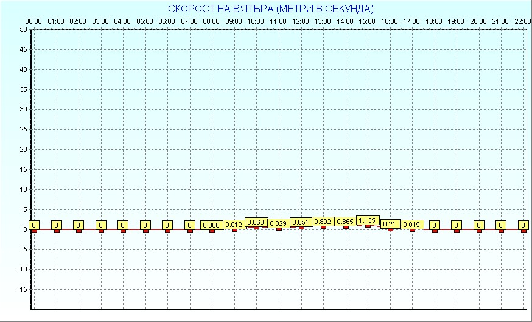Click the 50 value on vertical axis

tap(23, 29)
